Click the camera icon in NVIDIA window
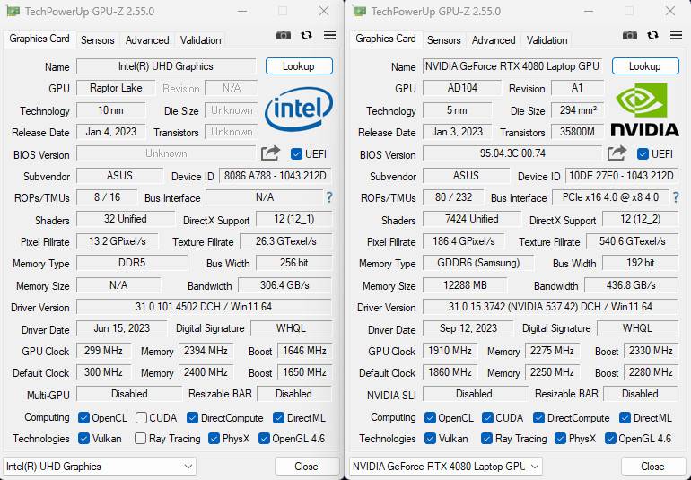This screenshot has width=691, height=480. coord(630,36)
